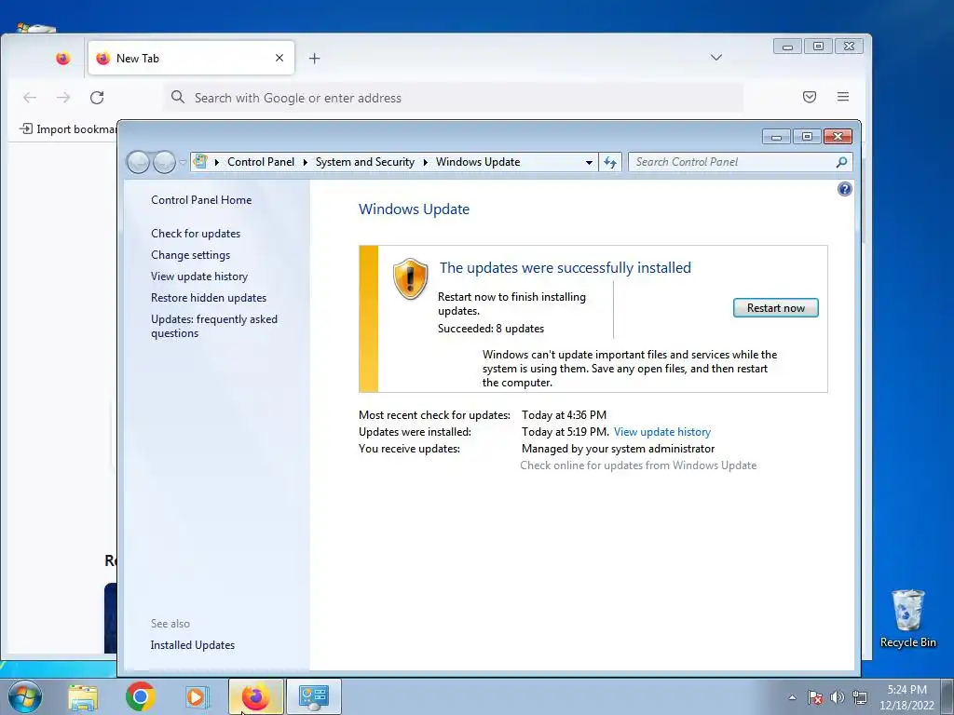Maximize the Windows Update window
954x715 pixels.
pyautogui.click(x=808, y=137)
